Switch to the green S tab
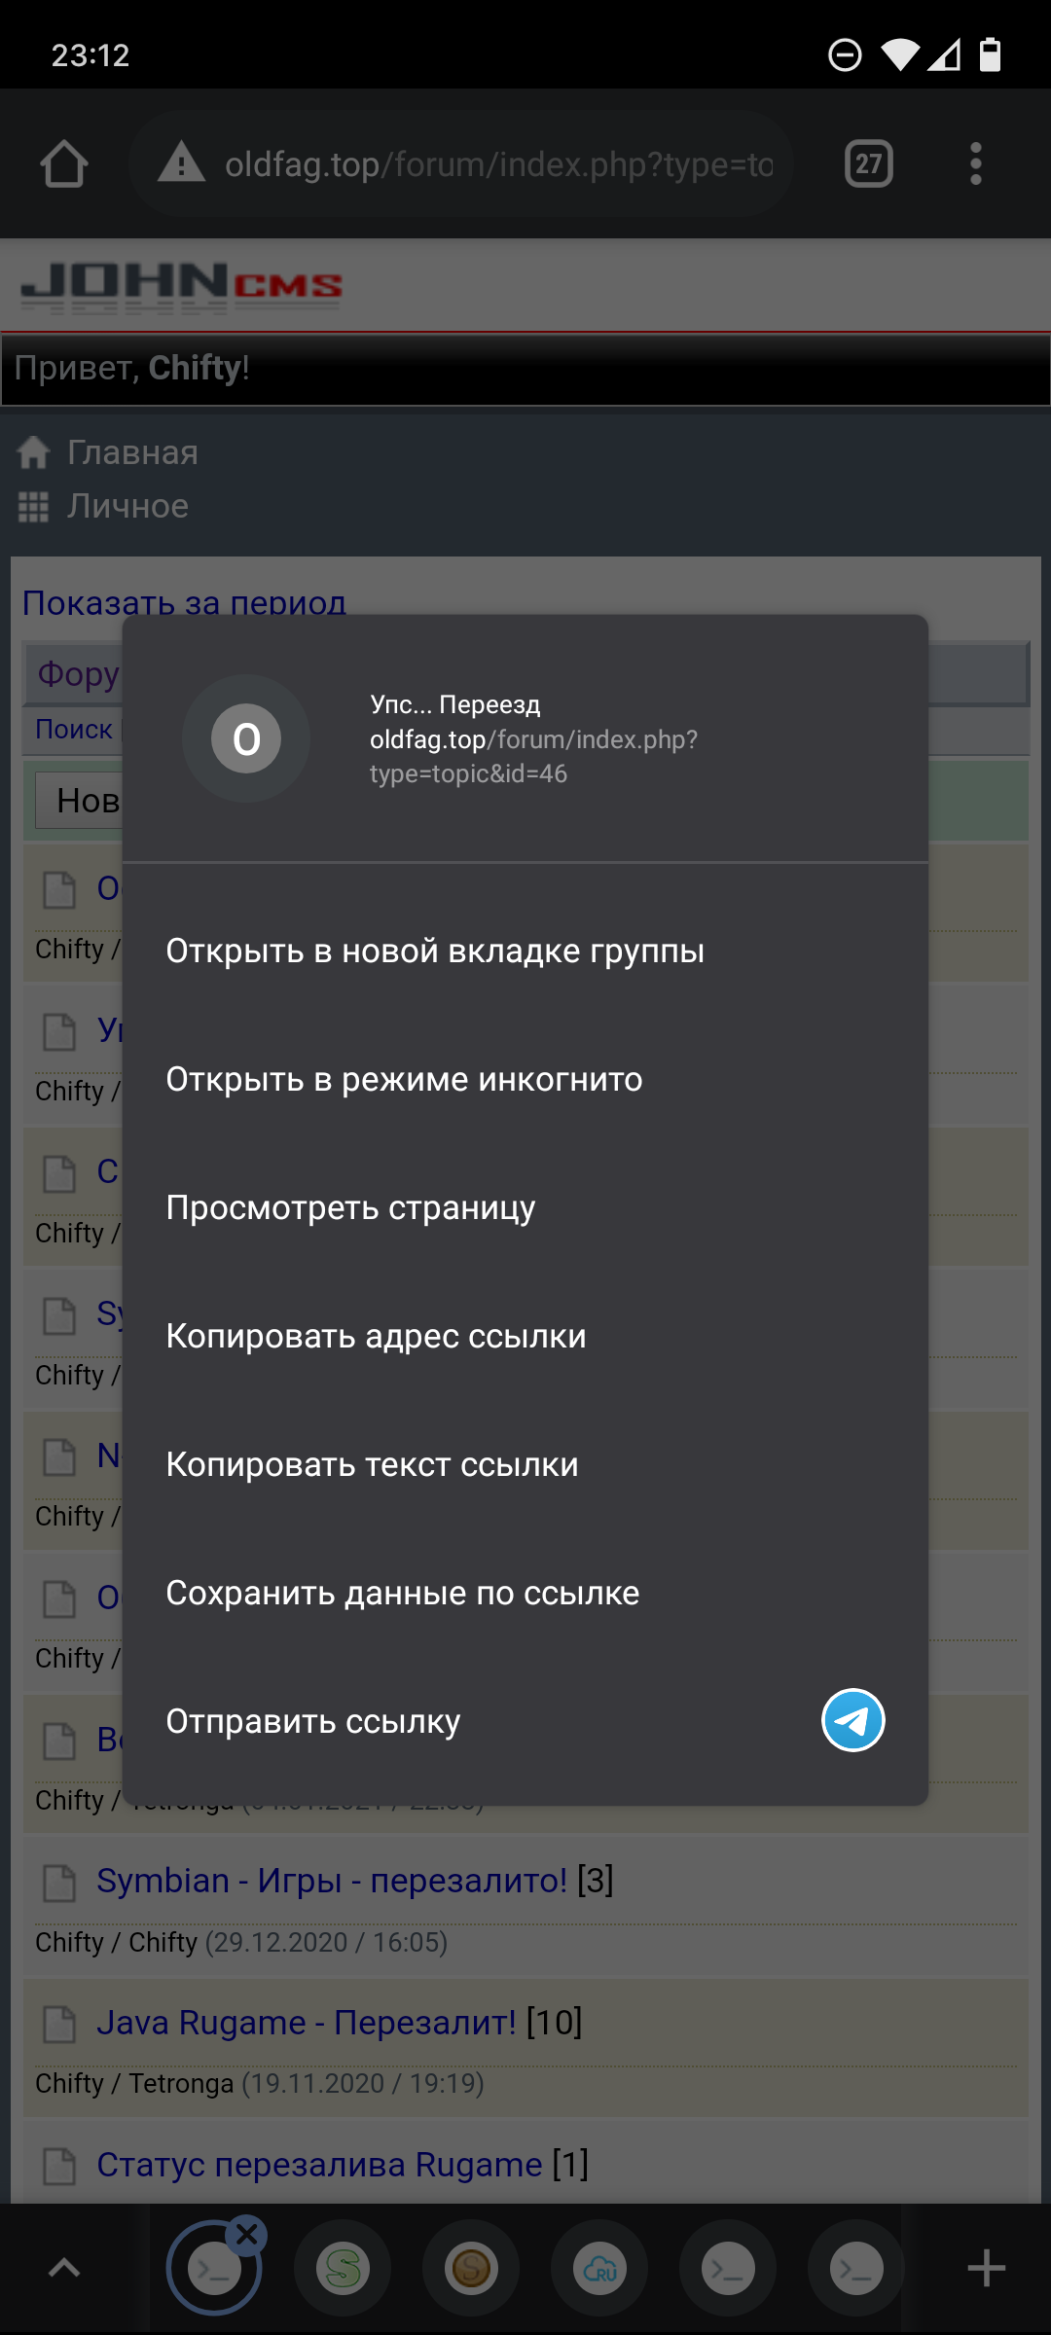1051x2335 pixels. 343,2269
